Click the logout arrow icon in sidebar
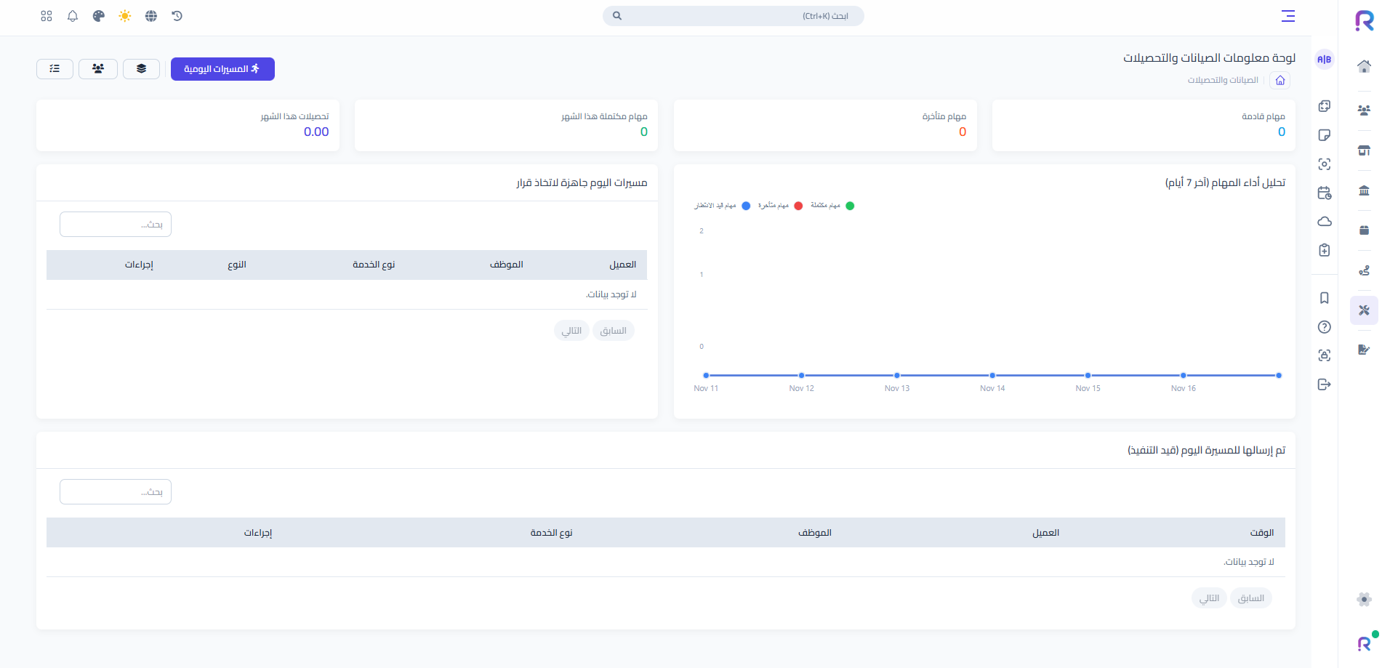The image size is (1390, 668). pyautogui.click(x=1325, y=385)
